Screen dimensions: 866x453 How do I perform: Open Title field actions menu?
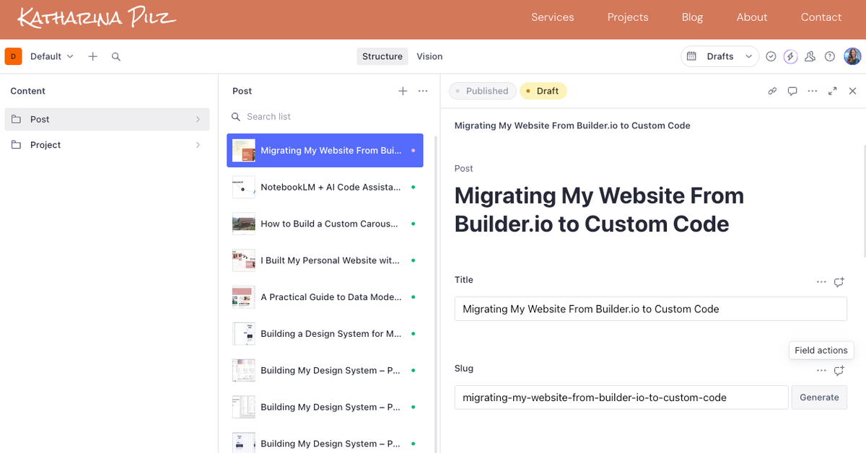point(821,282)
